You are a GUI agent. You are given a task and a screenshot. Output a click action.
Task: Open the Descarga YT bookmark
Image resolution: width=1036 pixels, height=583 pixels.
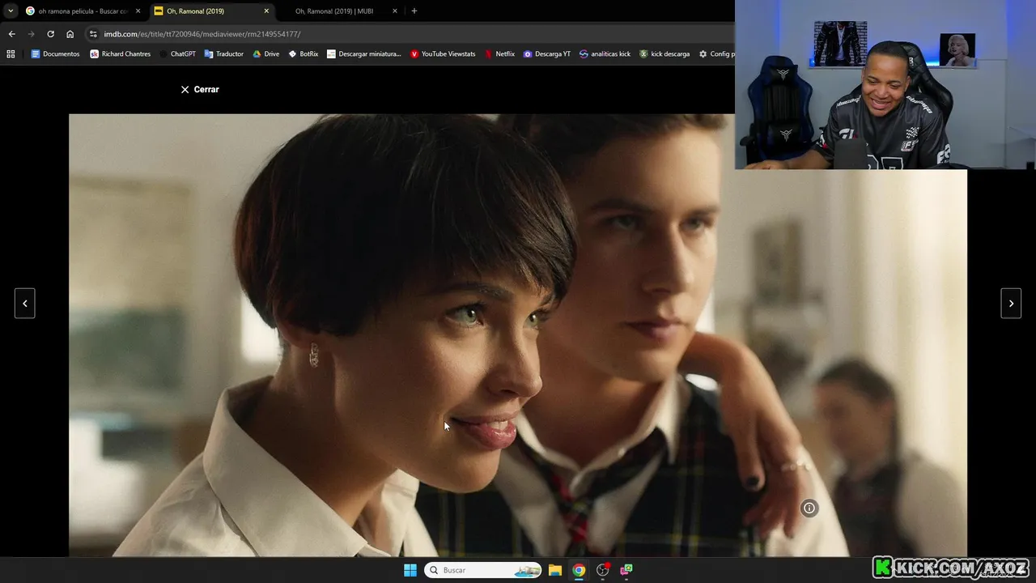(546, 54)
